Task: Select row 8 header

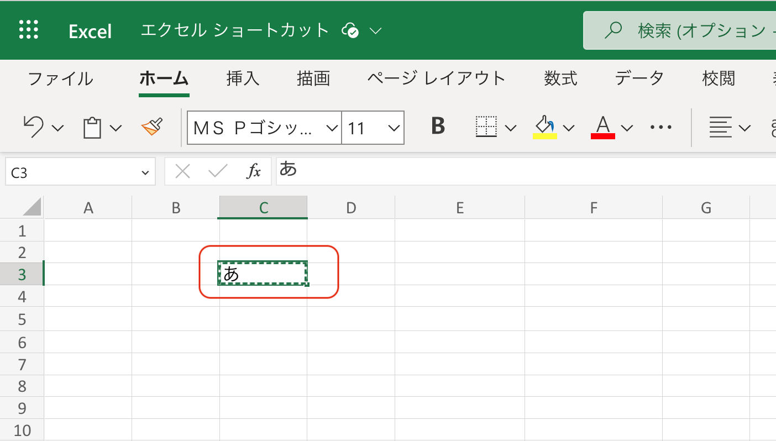Action: 22,386
